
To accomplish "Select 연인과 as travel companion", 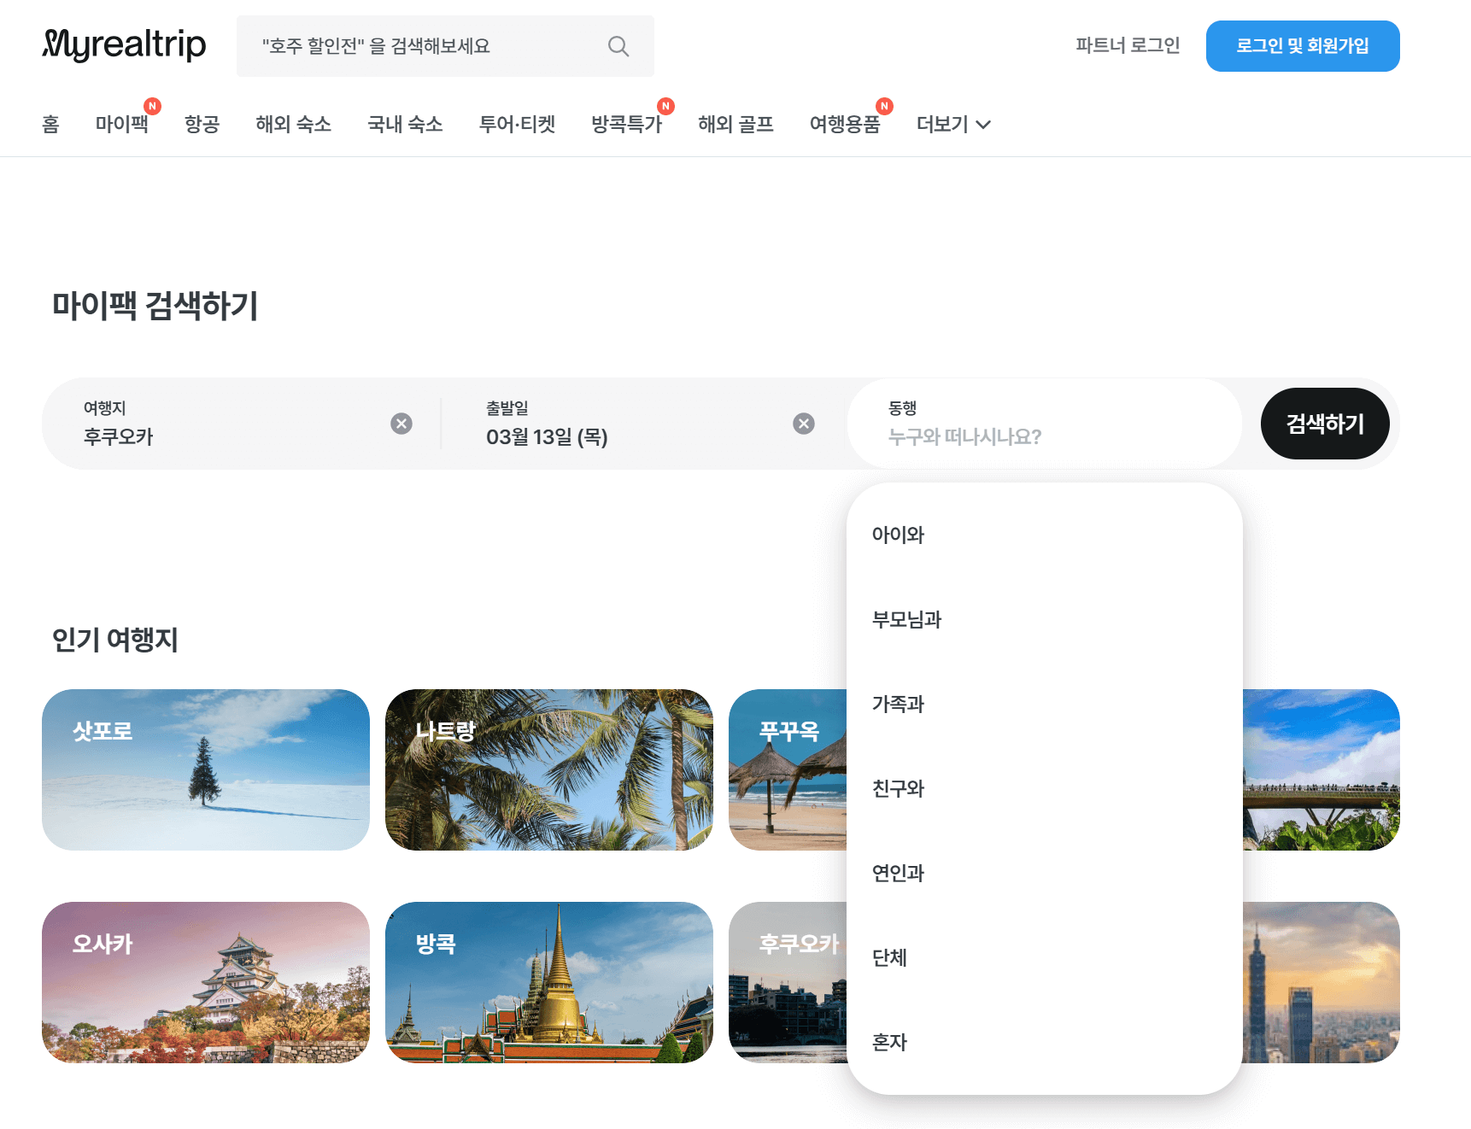I will pyautogui.click(x=897, y=873).
